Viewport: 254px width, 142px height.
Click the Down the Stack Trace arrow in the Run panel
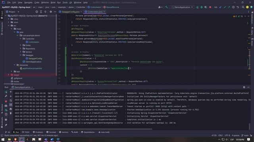pos(11,96)
